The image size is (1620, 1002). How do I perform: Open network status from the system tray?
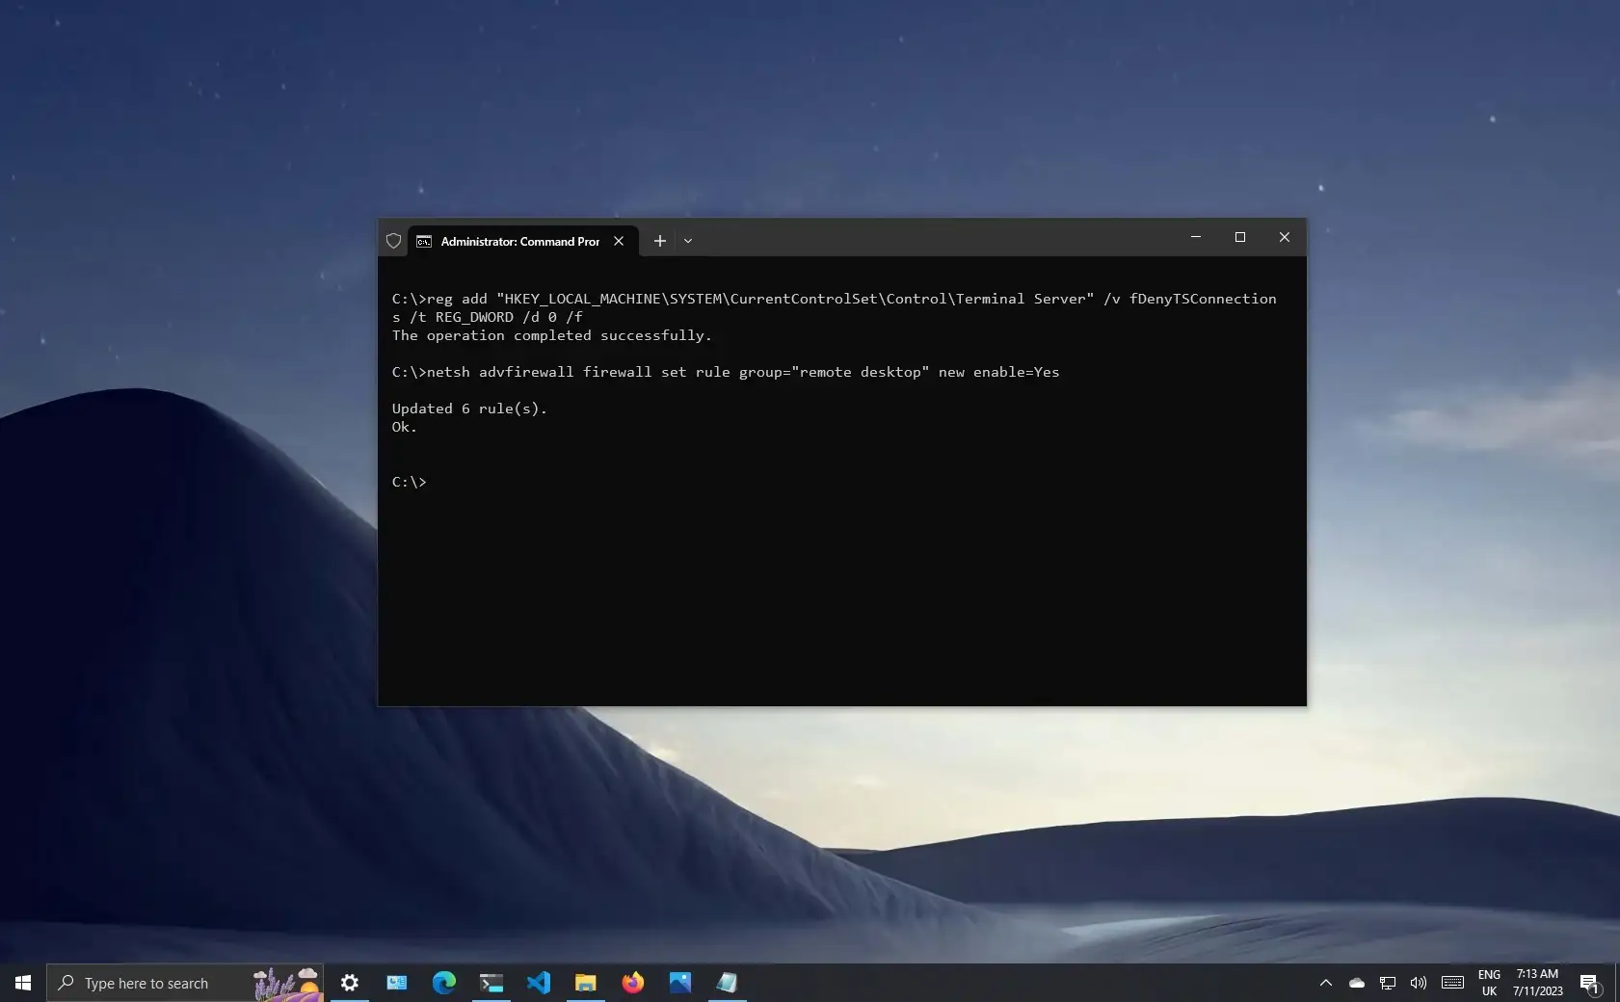tap(1388, 984)
